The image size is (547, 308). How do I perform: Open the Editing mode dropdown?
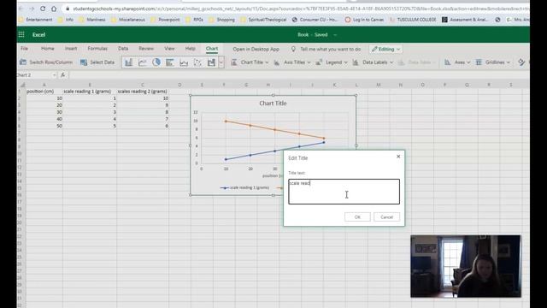[x=385, y=50]
